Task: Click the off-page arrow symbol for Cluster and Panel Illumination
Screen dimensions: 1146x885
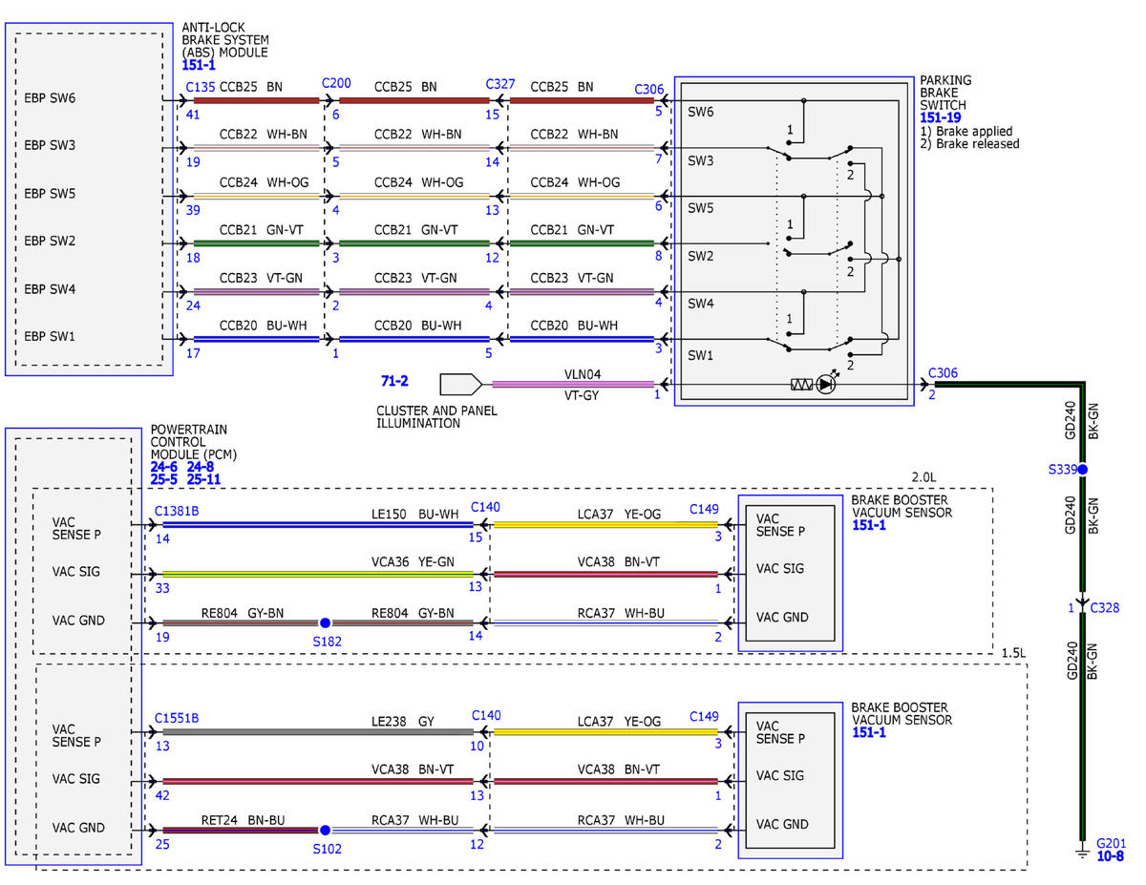Action: [x=460, y=385]
